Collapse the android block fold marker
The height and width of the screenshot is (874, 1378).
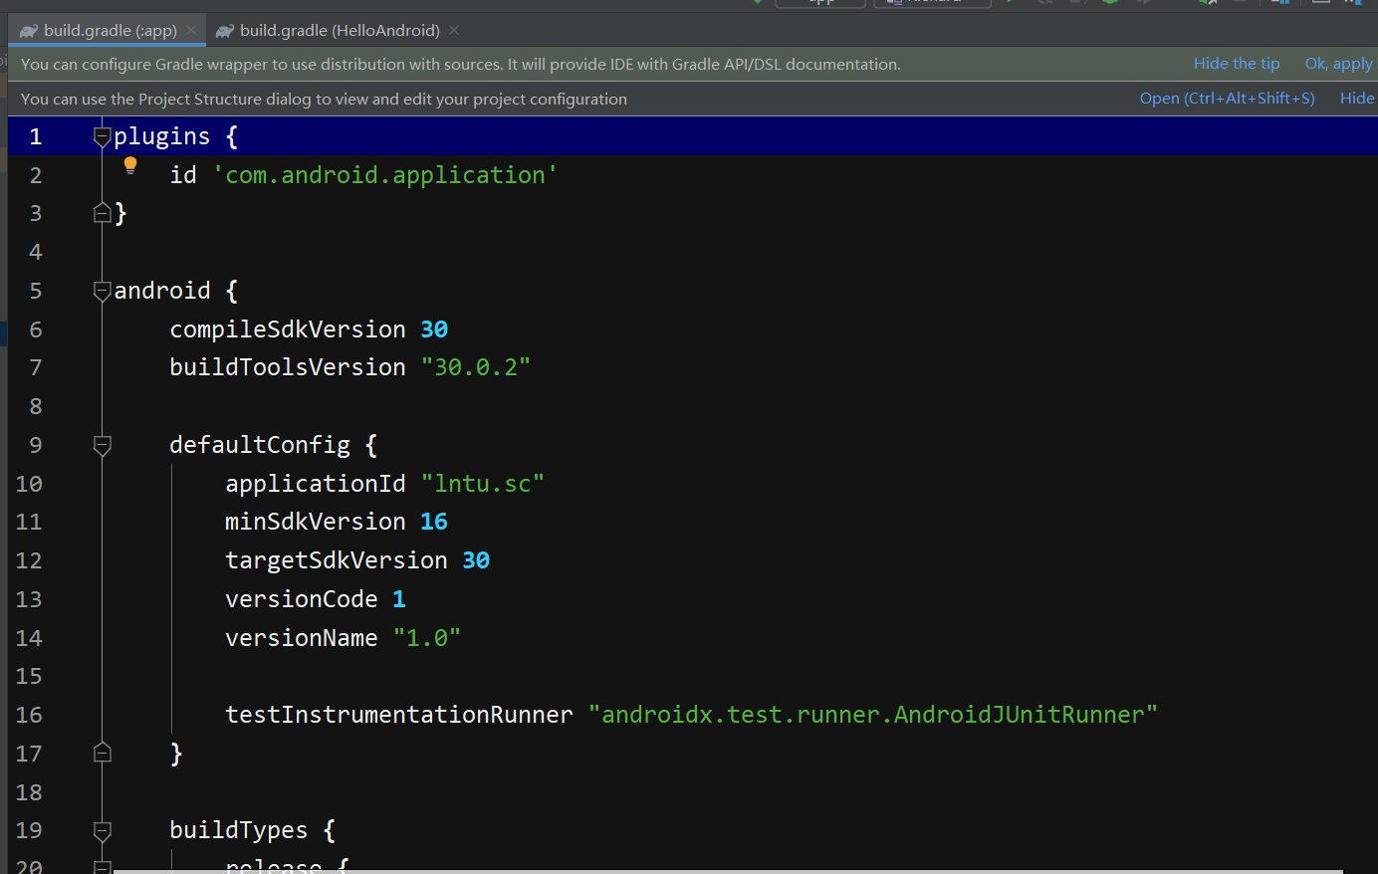(102, 291)
